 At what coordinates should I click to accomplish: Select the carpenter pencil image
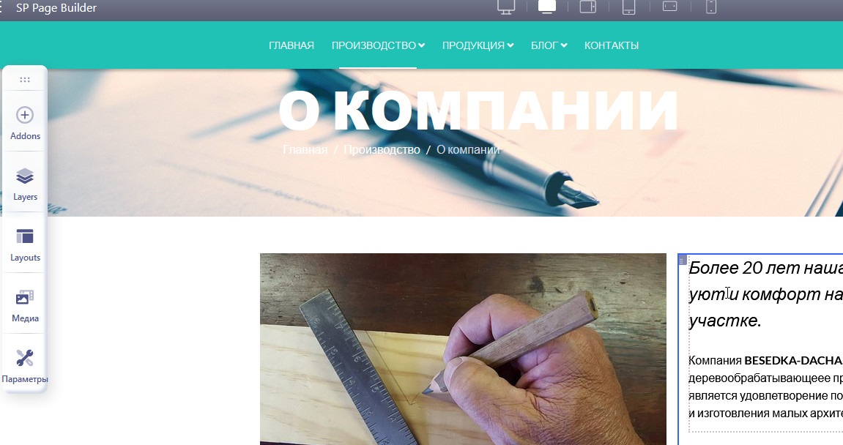[463, 349]
